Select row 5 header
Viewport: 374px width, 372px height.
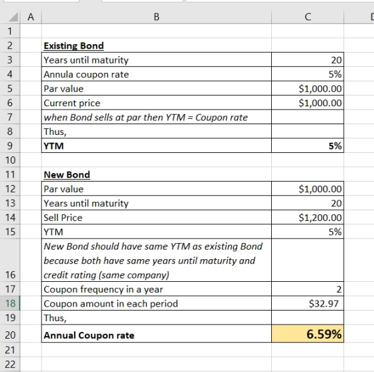[10, 88]
